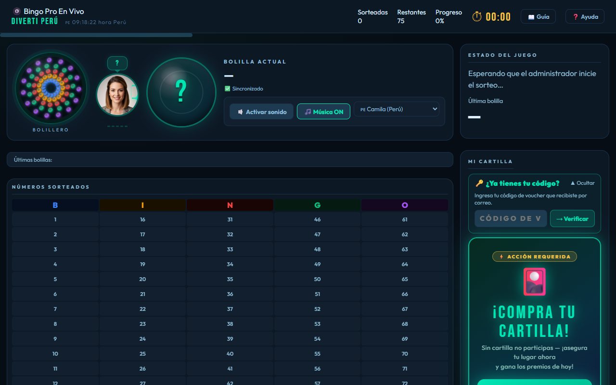616x385 pixels.
Task: Click the B column header
Action: [55, 205]
